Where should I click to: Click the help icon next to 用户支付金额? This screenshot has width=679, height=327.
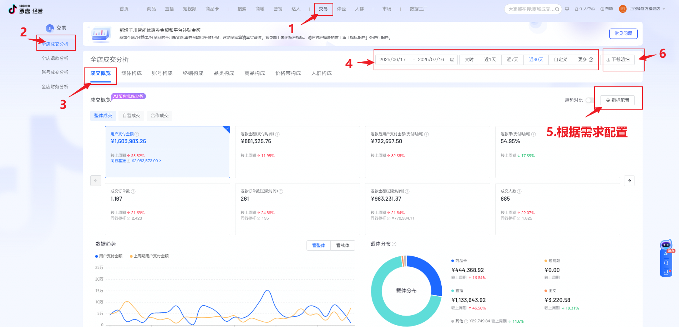(x=137, y=134)
